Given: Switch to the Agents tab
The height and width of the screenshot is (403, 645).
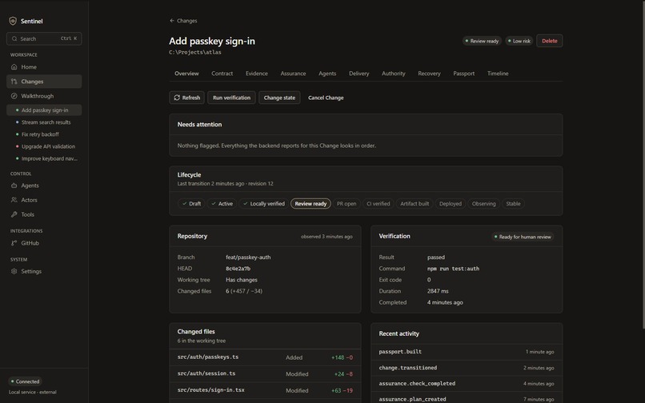Looking at the screenshot, I should [327, 74].
